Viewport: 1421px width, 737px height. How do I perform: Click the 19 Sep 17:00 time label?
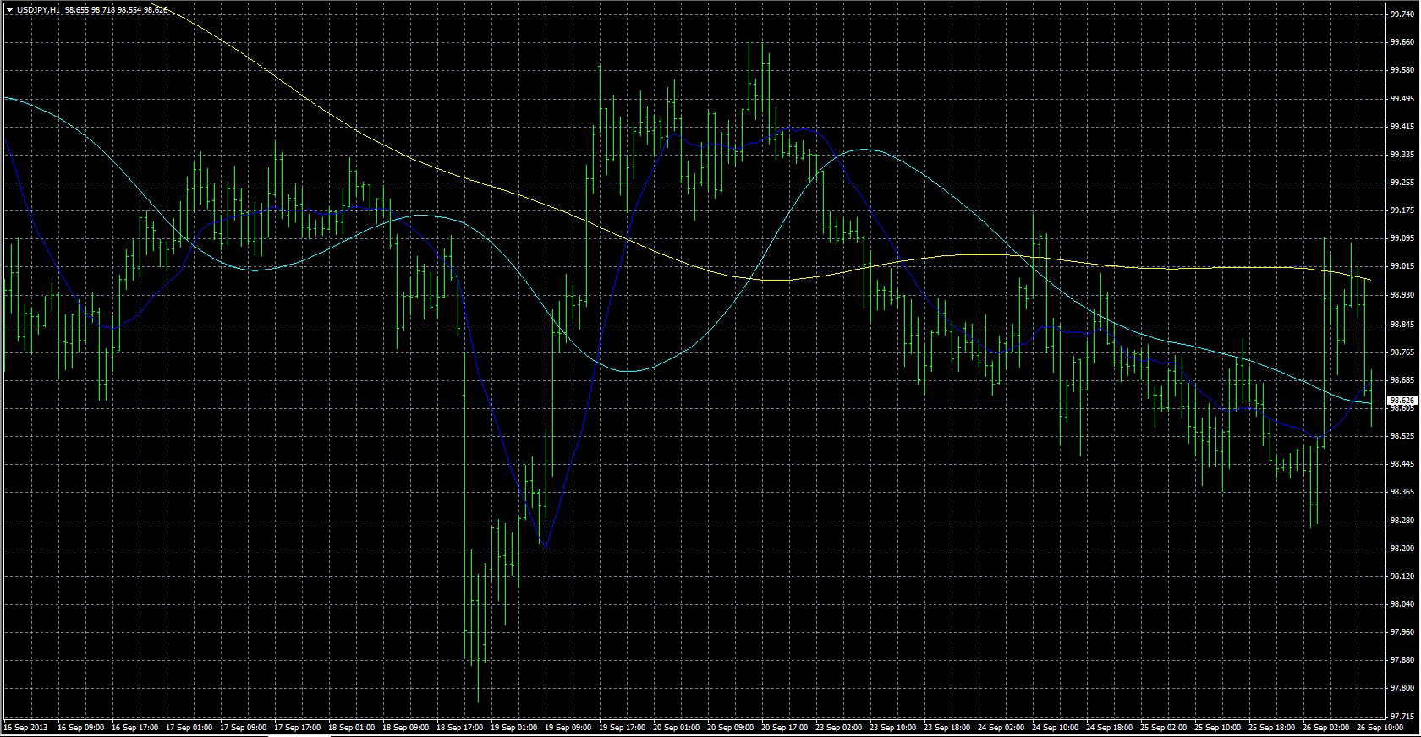622,727
